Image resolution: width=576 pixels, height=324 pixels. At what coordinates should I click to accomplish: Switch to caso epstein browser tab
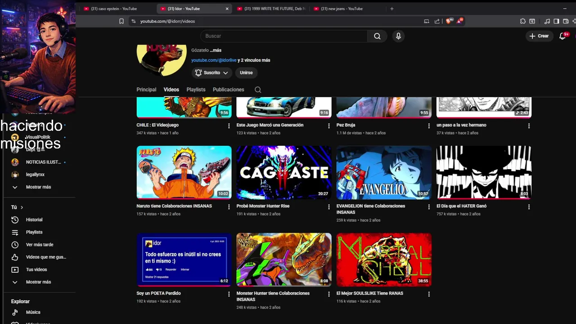(x=116, y=9)
